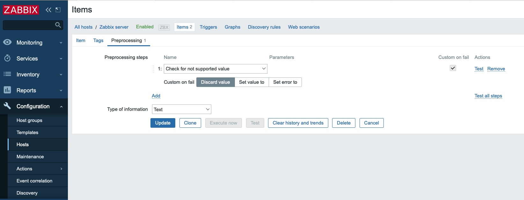This screenshot has height=200, width=524.
Task: Collapse the sidebar with double-arrow icon
Action: tap(48, 10)
